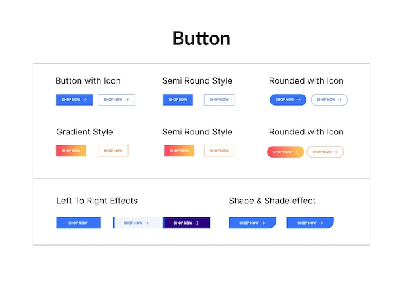
Task: Click the gradient pill-shaped Shop Now button
Action: pos(285,152)
